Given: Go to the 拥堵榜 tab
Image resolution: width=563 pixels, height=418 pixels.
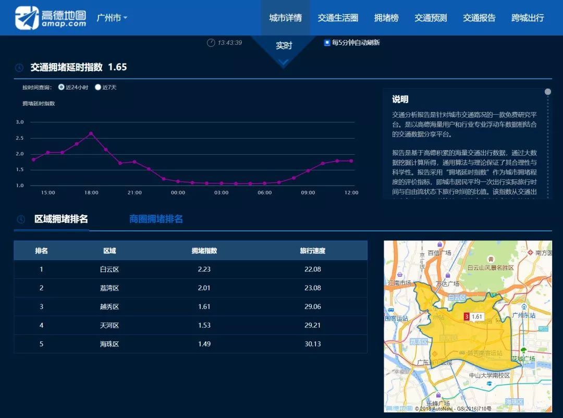Looking at the screenshot, I should coord(386,18).
